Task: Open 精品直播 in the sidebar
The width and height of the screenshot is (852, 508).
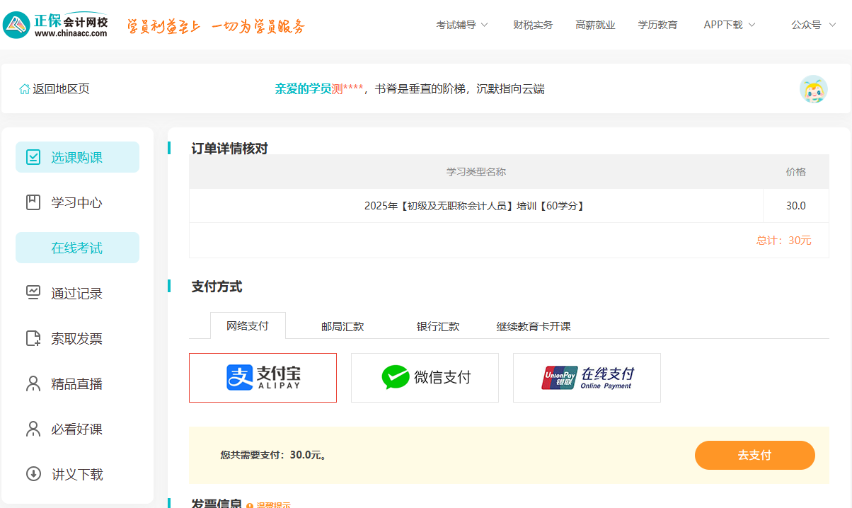Action: pos(77,383)
